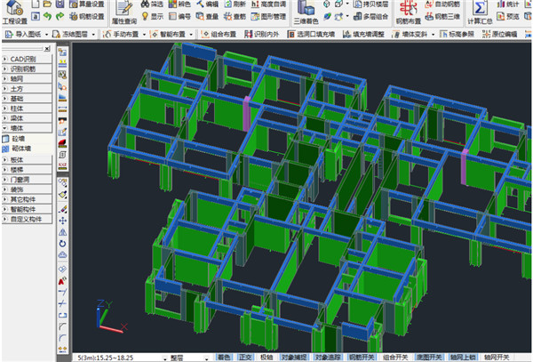Select 砼墙 component
This screenshot has width=533, height=362.
coord(13,139)
